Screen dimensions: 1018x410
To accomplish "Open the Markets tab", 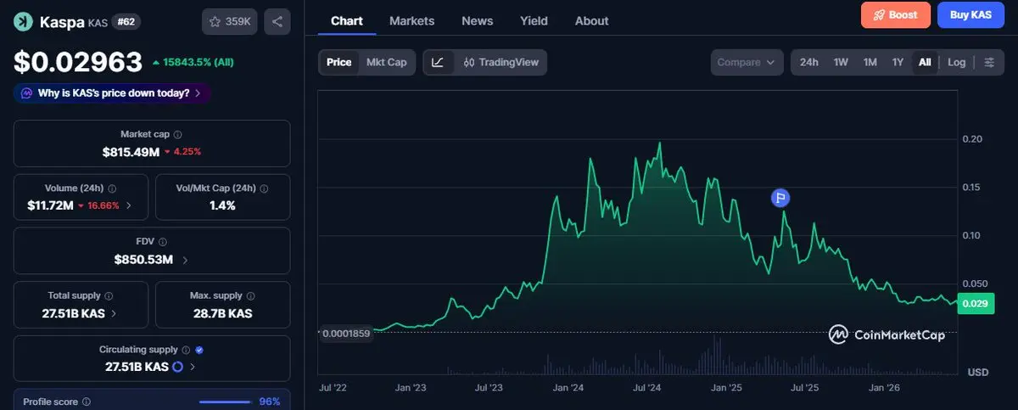I will pos(411,20).
